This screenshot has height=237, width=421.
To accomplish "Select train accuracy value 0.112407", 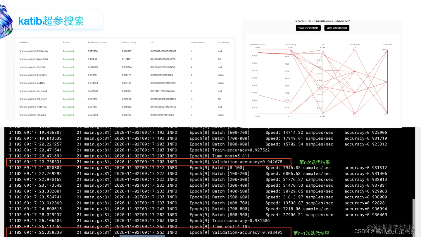I will (127, 59).
